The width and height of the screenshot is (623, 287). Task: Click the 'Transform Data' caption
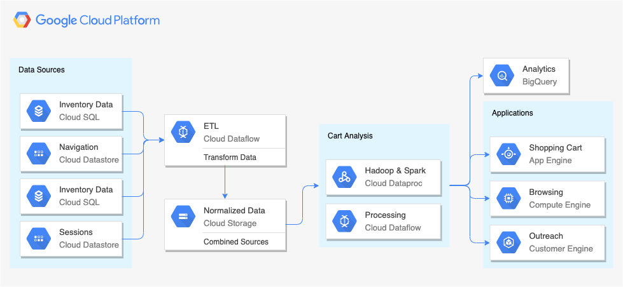(x=230, y=157)
